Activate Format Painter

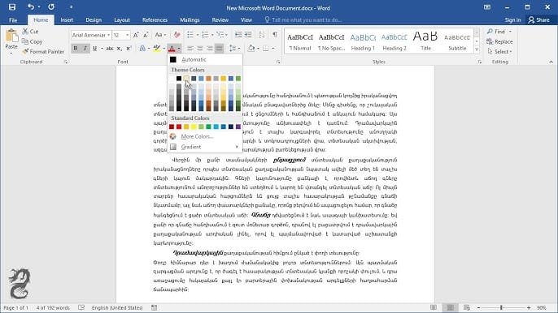pos(43,51)
